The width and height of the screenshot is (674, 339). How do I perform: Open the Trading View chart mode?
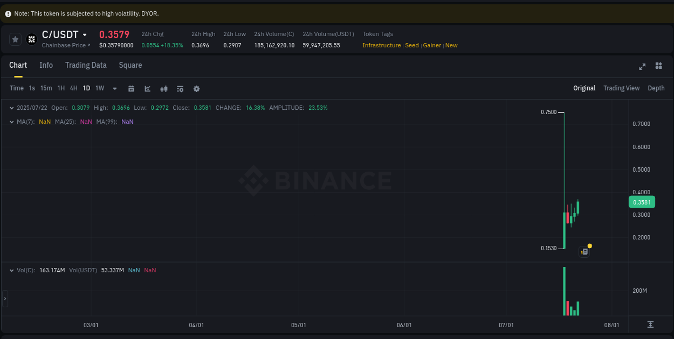coord(621,88)
